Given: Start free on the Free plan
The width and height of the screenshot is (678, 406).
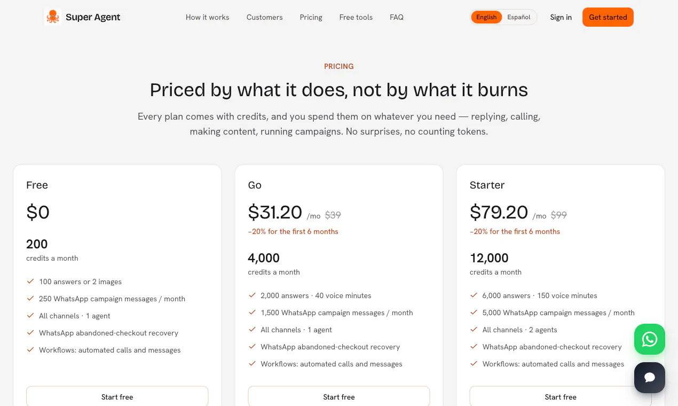Looking at the screenshot, I should click(117, 396).
